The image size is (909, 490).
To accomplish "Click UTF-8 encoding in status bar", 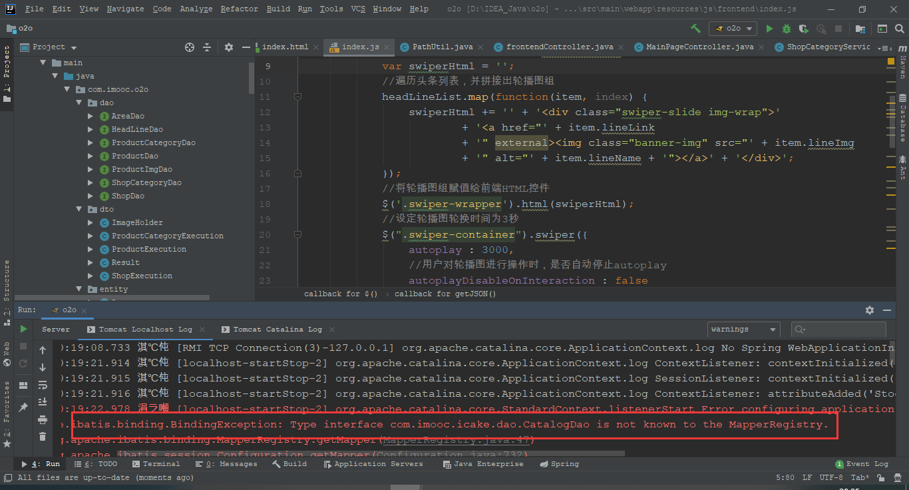I will (832, 477).
